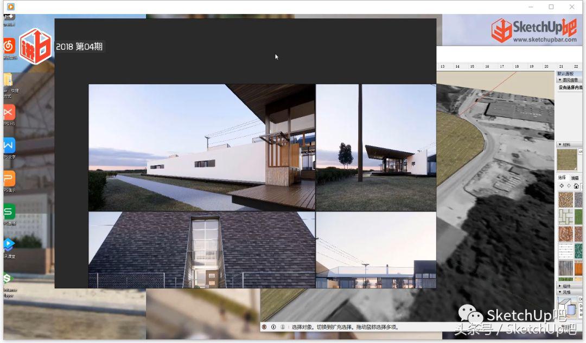Click the video player app icon in title bar
The image size is (586, 343).
pos(10,7)
